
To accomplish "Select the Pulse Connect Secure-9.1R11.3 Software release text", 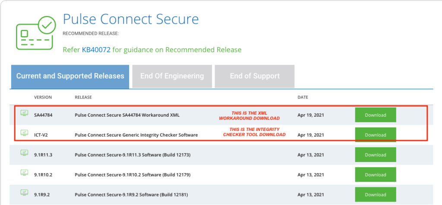I will [x=133, y=155].
